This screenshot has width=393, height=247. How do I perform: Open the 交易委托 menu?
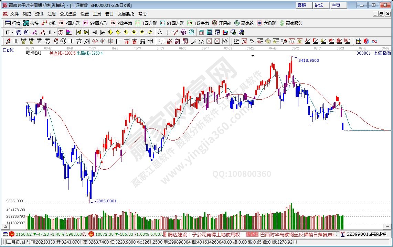pos(126,14)
